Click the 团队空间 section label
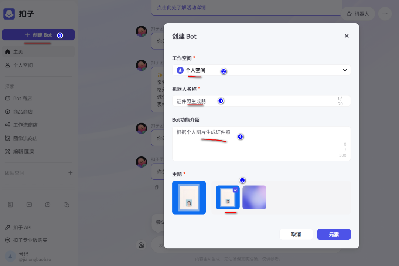This screenshot has width=399, height=266. [14, 173]
